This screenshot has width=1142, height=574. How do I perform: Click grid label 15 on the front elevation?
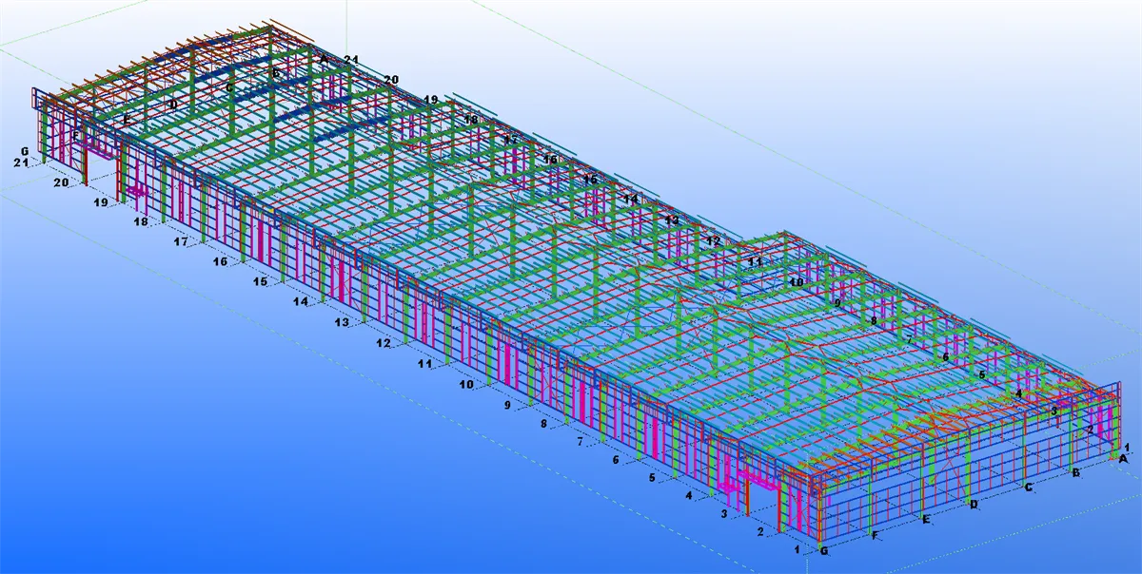pos(258,282)
